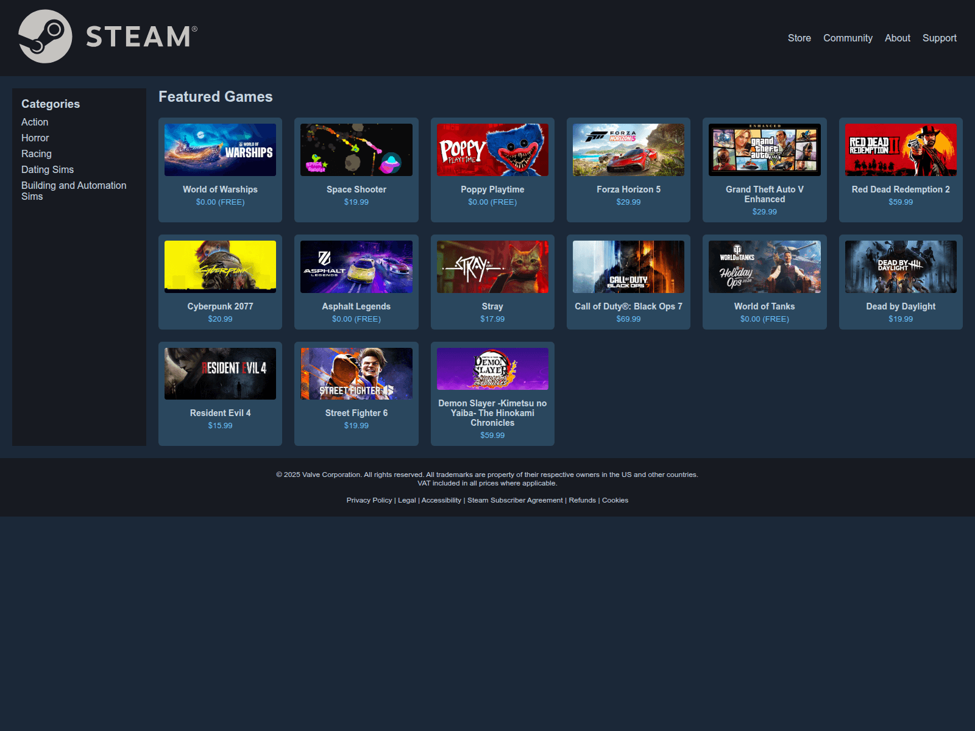The width and height of the screenshot is (975, 731).
Task: Open Cyberpunk 2077 cover image
Action: (x=220, y=267)
